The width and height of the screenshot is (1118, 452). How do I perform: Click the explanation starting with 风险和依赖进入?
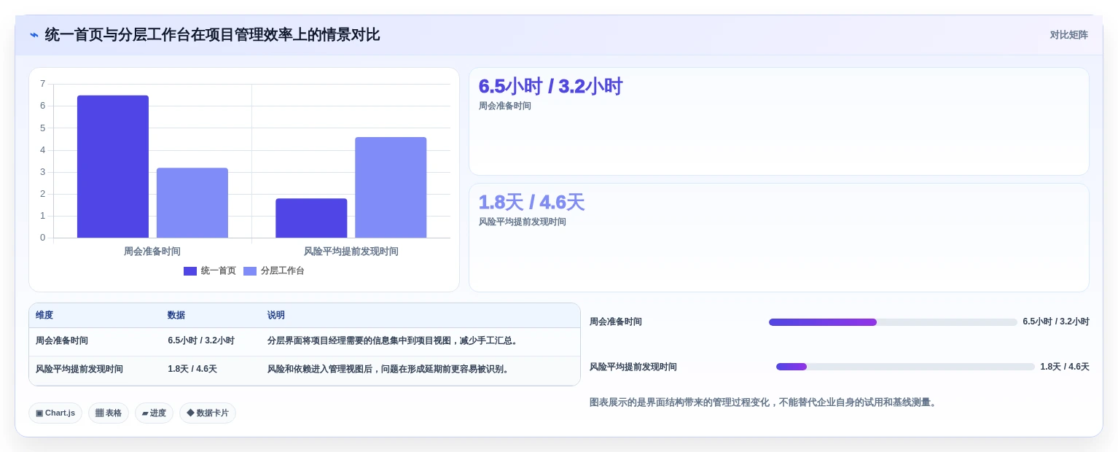point(389,370)
